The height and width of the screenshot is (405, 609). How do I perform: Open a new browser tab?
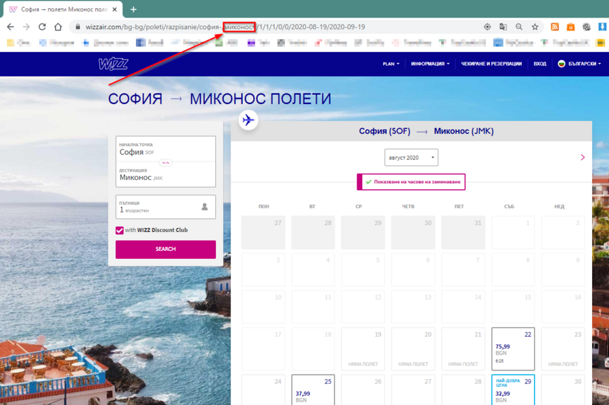pyautogui.click(x=133, y=9)
